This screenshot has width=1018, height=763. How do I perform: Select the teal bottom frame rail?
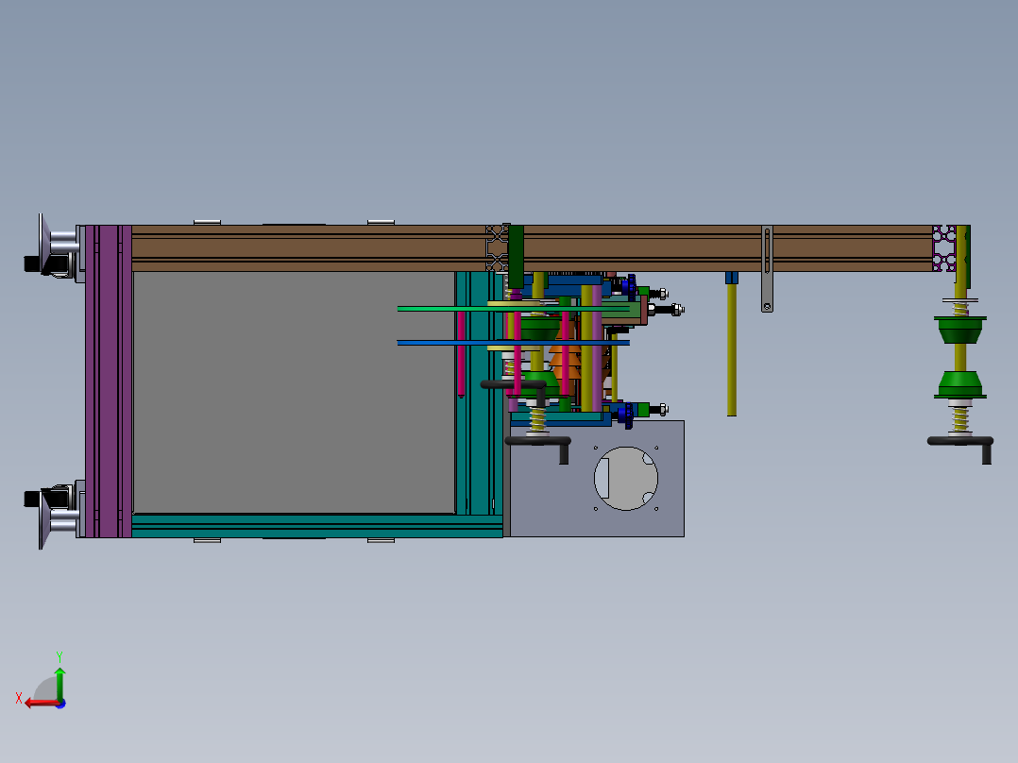coord(317,526)
